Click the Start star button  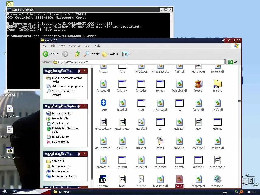click(x=5, y=191)
